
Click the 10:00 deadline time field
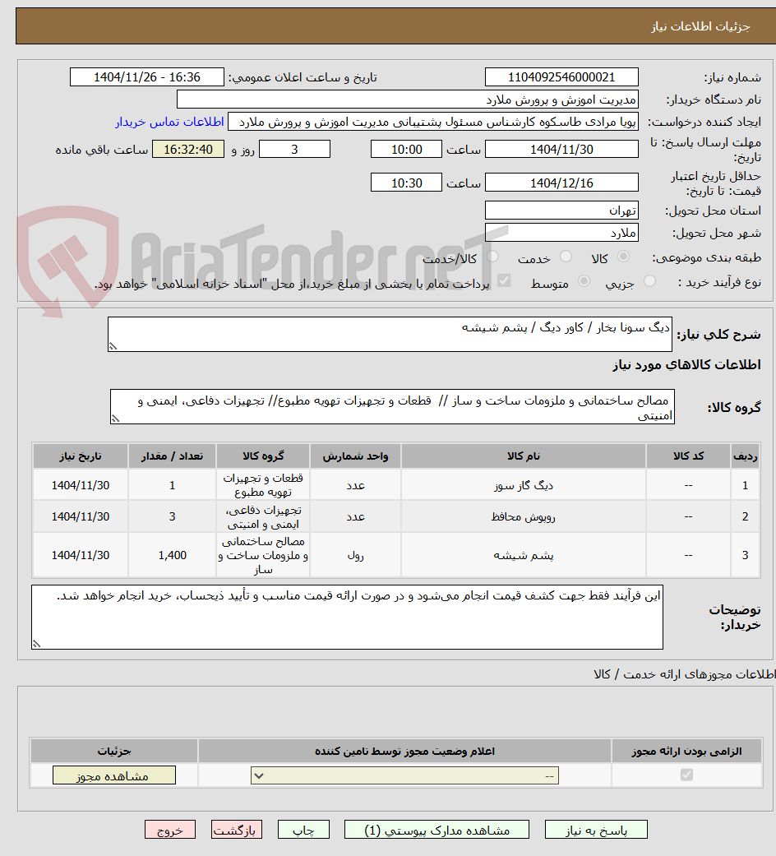(406, 149)
